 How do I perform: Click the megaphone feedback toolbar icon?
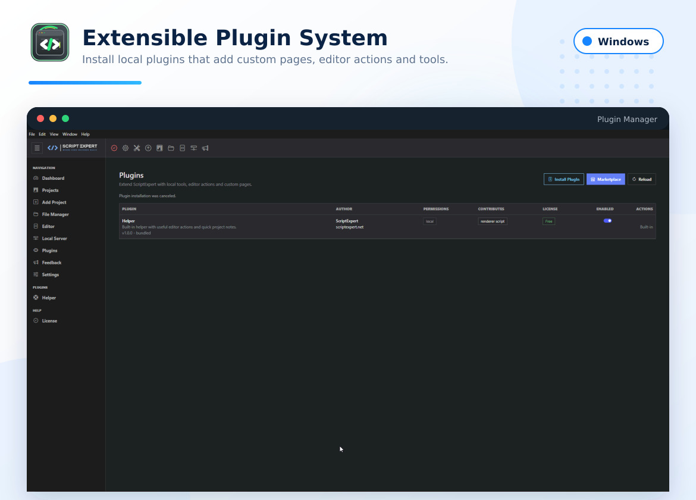tap(205, 148)
